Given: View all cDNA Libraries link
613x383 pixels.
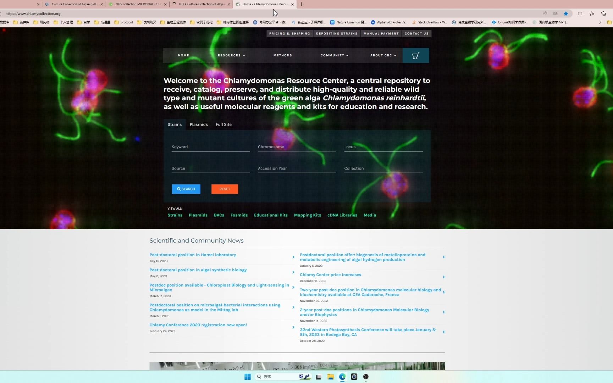Looking at the screenshot, I should point(342,215).
